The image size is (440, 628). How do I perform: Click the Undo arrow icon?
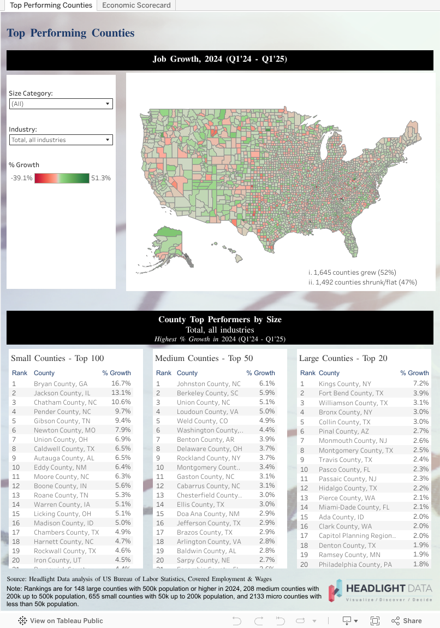236,621
